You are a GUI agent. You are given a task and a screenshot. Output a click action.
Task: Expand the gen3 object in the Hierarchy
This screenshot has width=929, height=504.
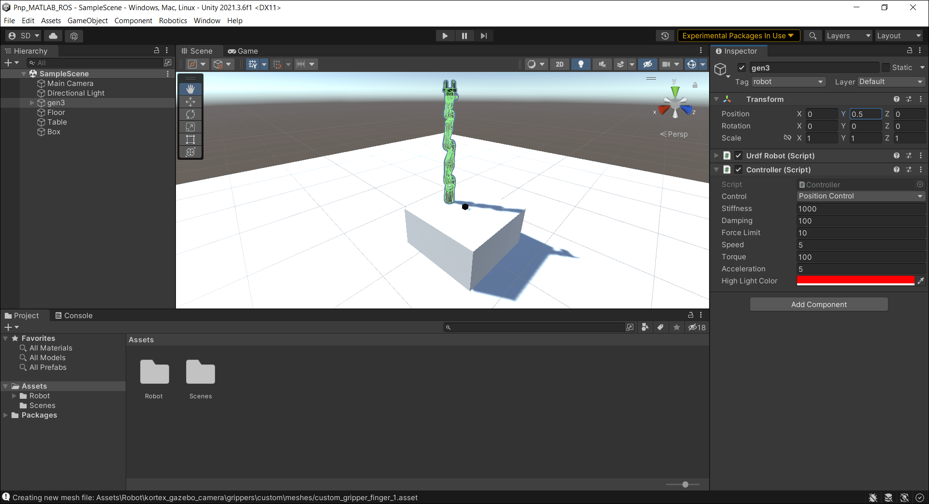[32, 102]
